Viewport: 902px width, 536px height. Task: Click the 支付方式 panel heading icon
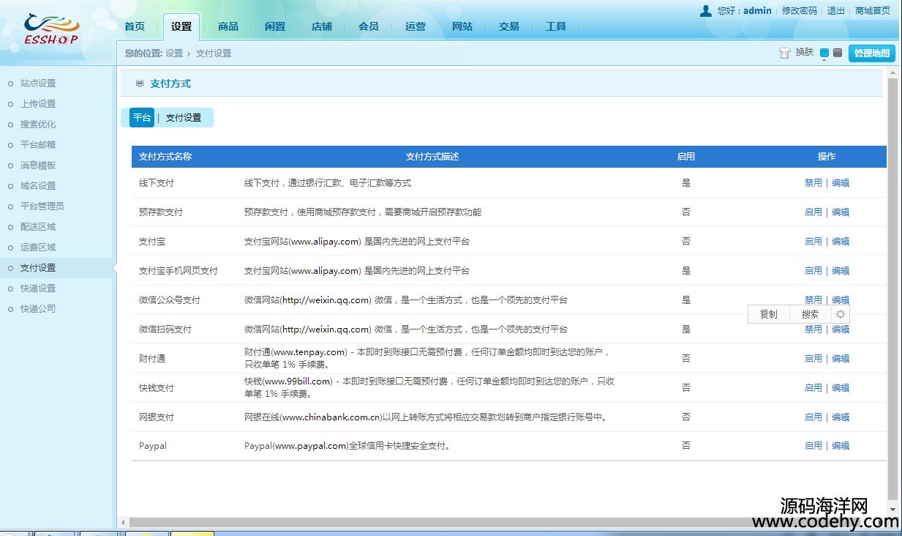pos(140,84)
